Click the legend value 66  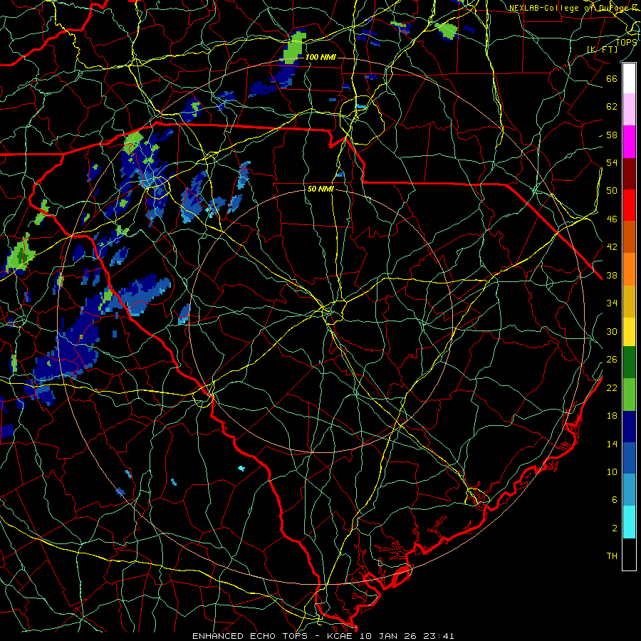612,78
